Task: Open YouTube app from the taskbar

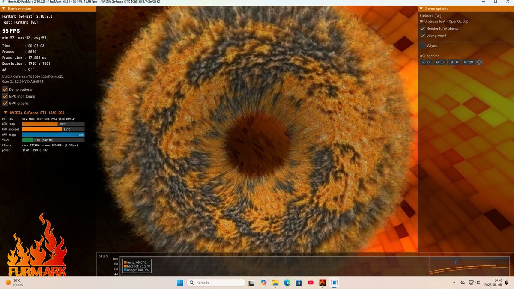Action: (311, 283)
